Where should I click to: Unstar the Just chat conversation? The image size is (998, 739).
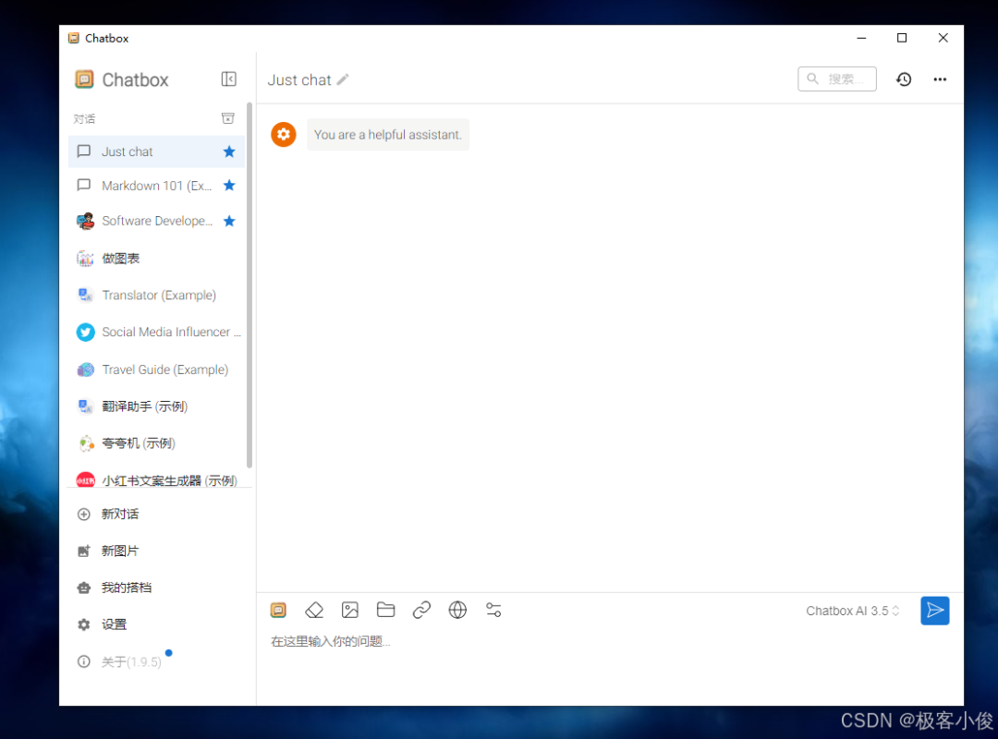click(229, 151)
